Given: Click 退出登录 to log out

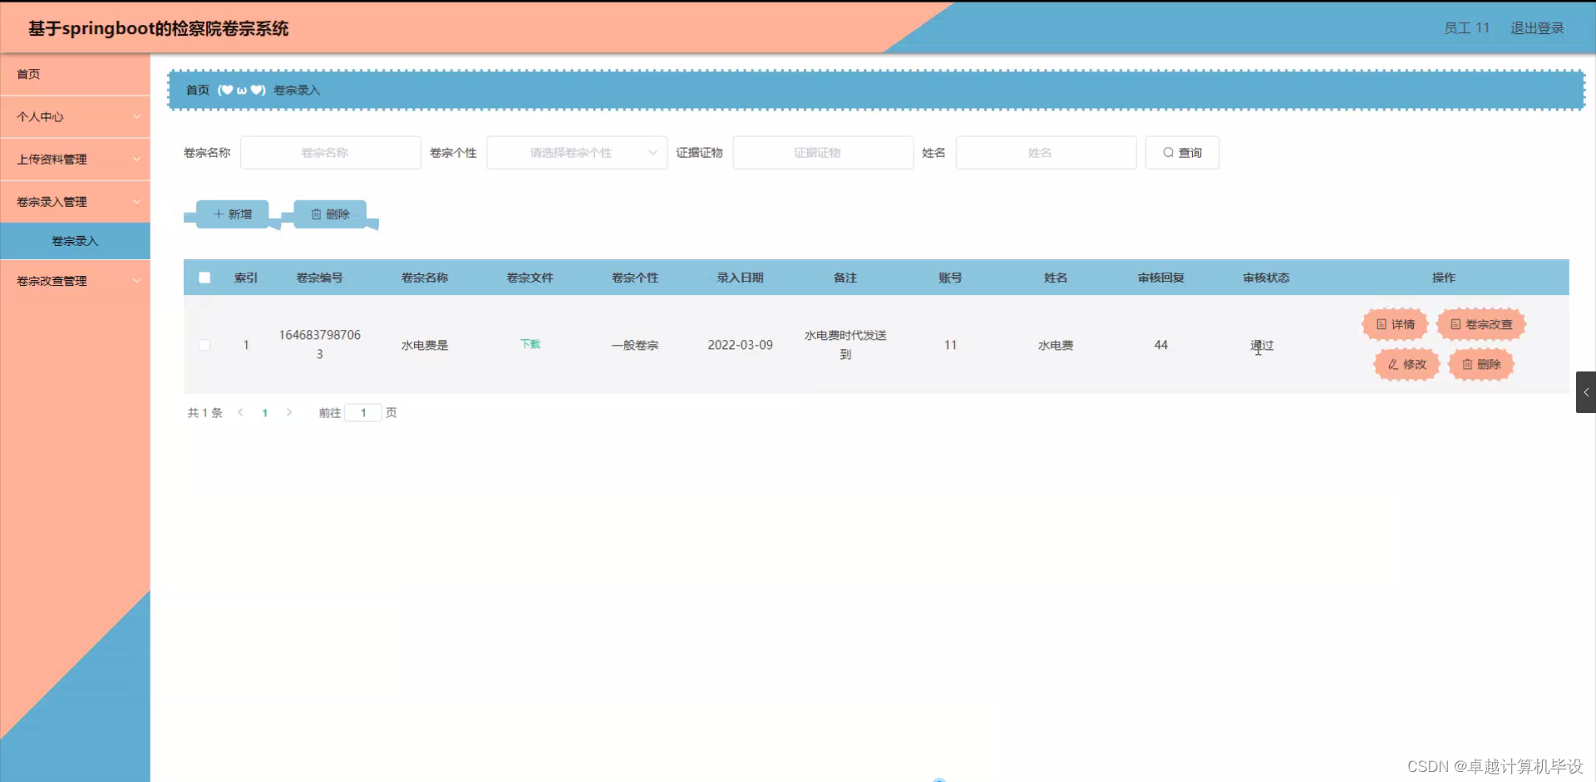Looking at the screenshot, I should pyautogui.click(x=1537, y=27).
